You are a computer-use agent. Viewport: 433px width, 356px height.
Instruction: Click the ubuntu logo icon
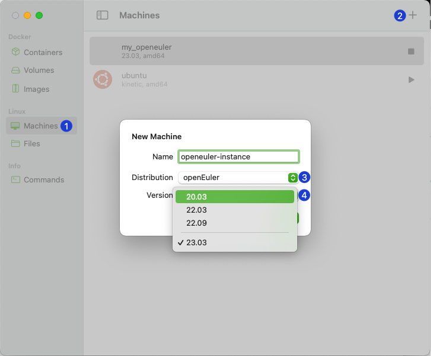click(103, 79)
